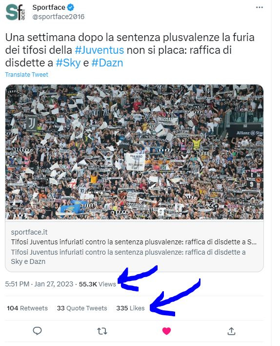Click the Translate Tweet link

(x=27, y=75)
